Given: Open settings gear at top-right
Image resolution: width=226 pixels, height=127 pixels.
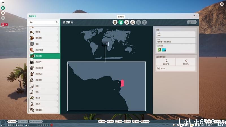Looking at the screenshot, I should (x=222, y=4).
